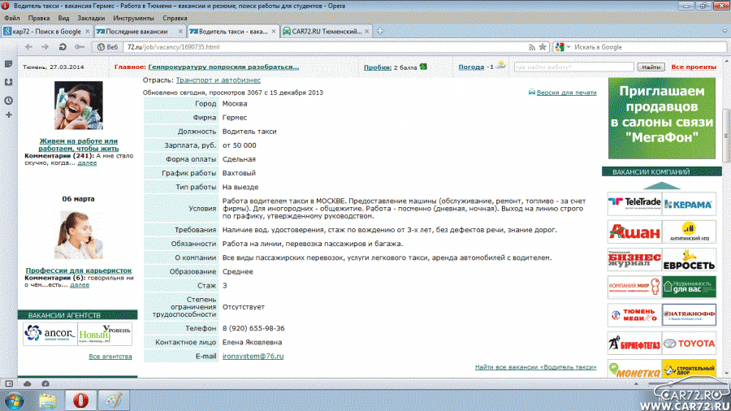Open the Новый Уровень agency logo
The height and width of the screenshot is (411, 731).
tap(105, 334)
